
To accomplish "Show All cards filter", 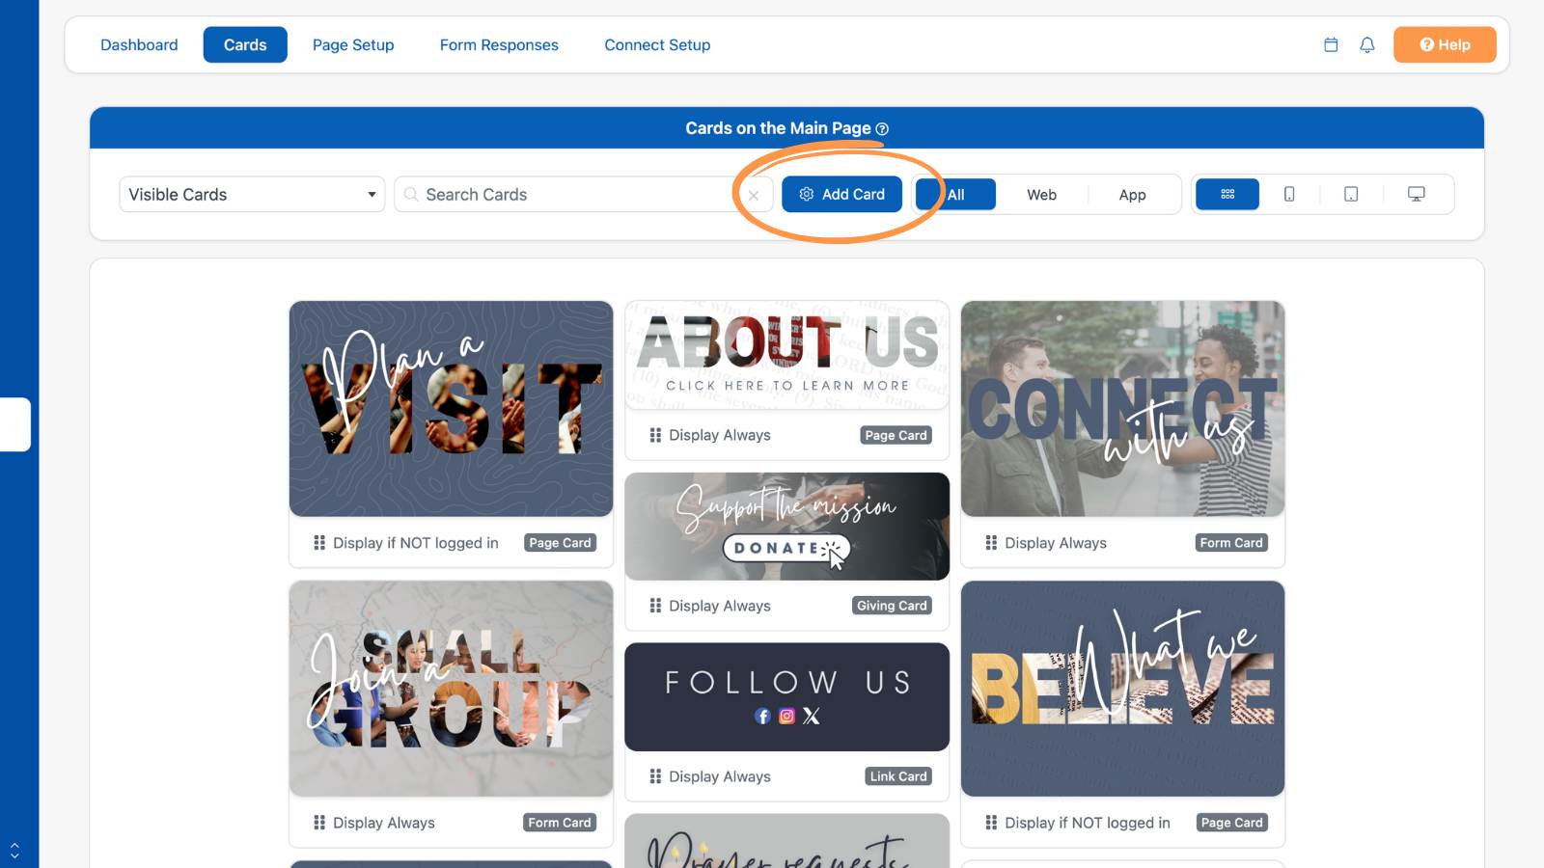I will tap(955, 194).
